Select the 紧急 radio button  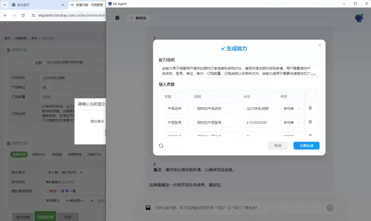(47, 190)
